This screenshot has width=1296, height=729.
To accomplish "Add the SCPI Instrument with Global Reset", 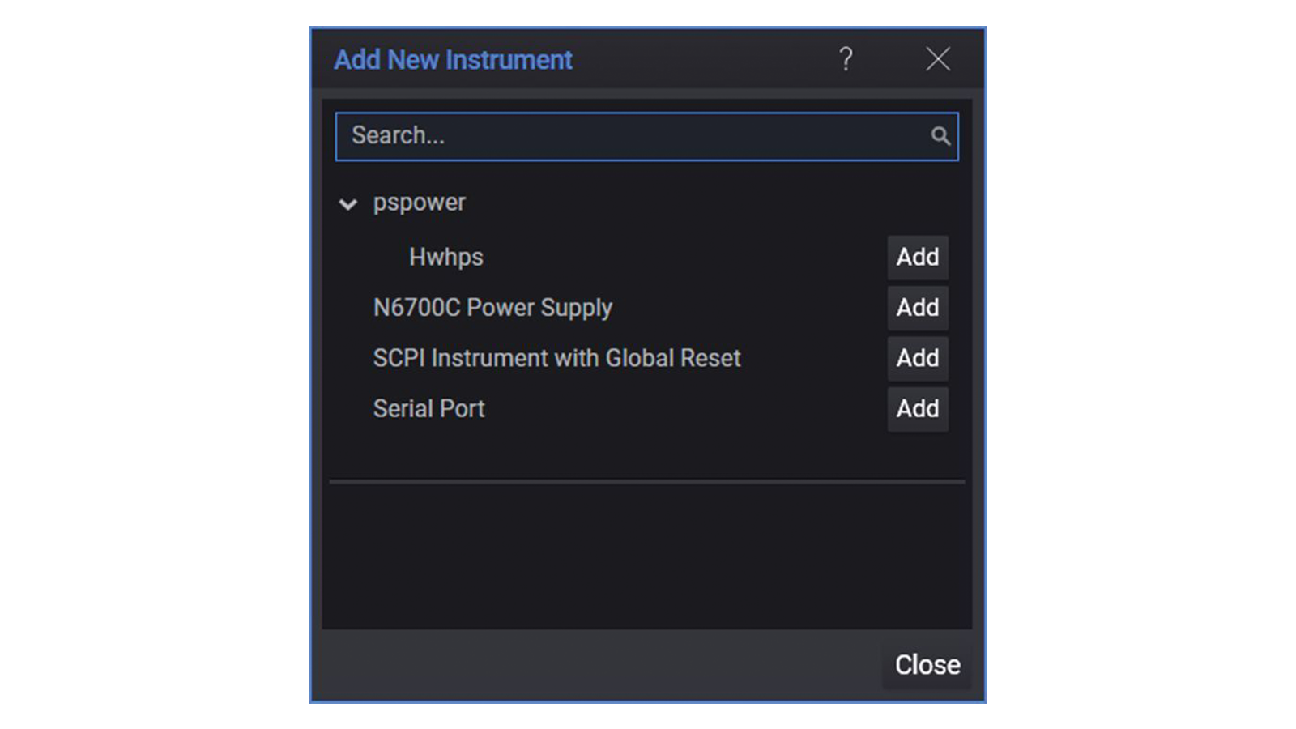I will point(917,358).
